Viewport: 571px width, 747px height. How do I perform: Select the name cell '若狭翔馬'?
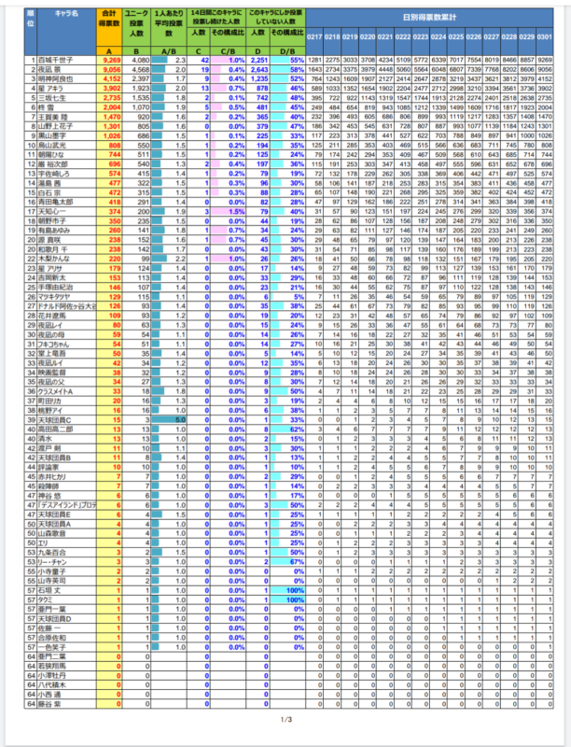[x=66, y=666]
